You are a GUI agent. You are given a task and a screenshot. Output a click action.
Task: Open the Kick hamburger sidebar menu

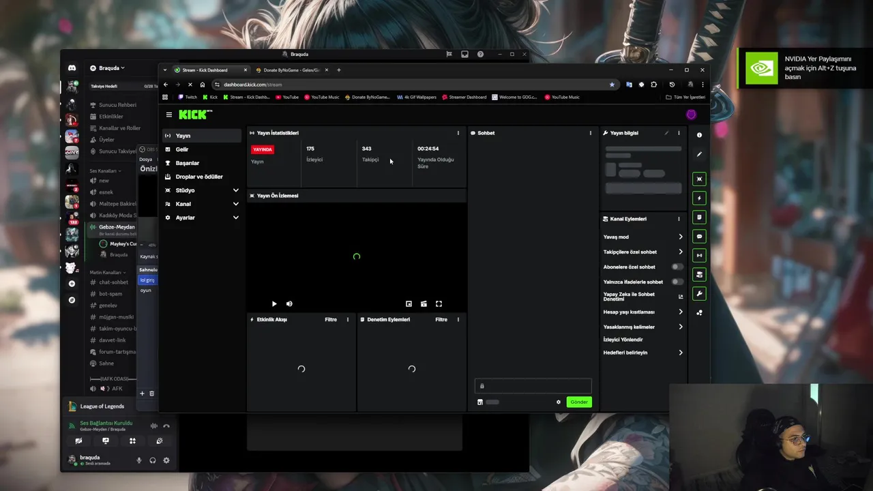(169, 115)
